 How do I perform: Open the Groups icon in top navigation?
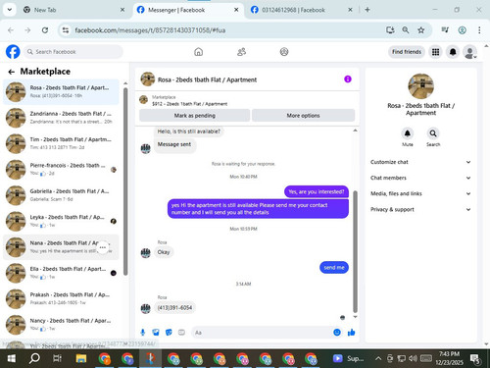[284, 52]
